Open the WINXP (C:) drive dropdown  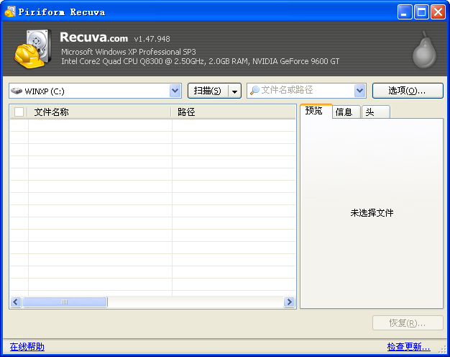[x=175, y=91]
